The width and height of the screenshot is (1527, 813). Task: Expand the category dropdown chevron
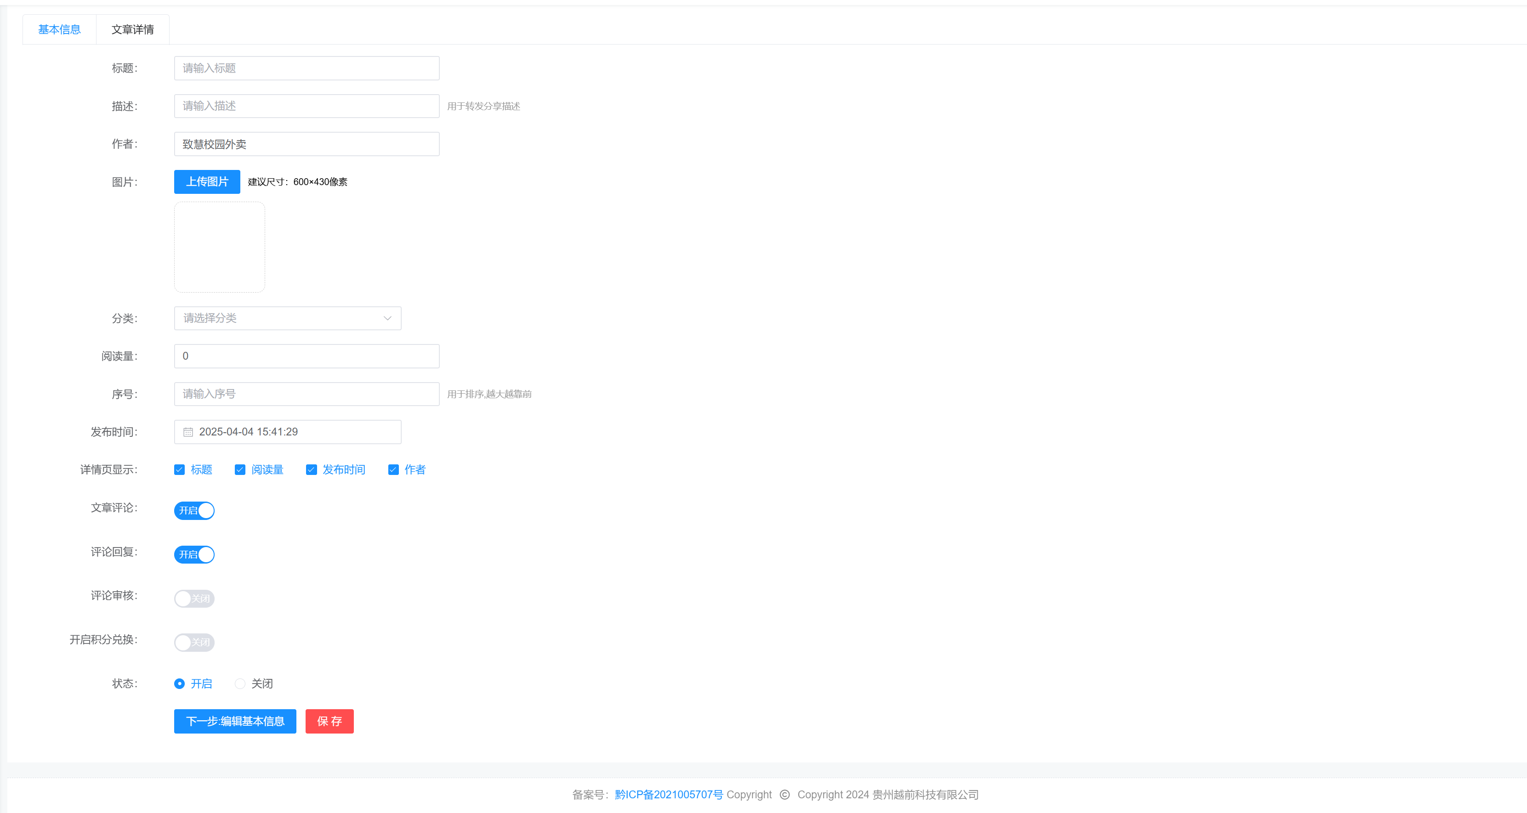click(387, 318)
